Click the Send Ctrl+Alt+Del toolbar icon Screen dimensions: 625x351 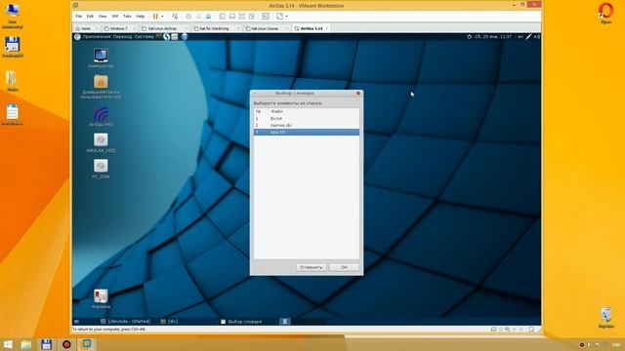coord(175,17)
